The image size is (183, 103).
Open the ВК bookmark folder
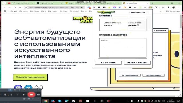[x=84, y=11]
